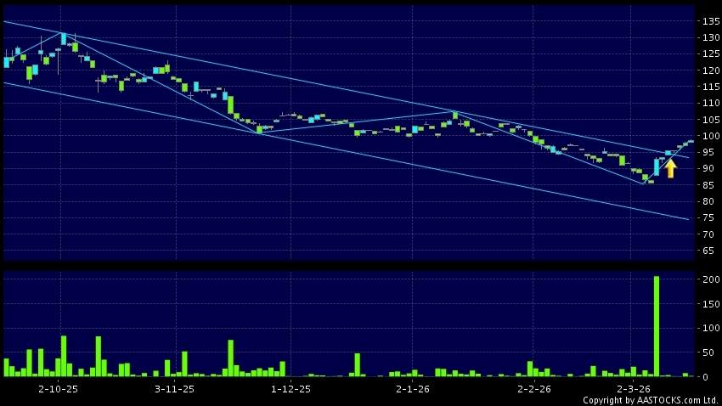Click the right end of the lower channel line
This screenshot has width=722, height=406.
687,219
